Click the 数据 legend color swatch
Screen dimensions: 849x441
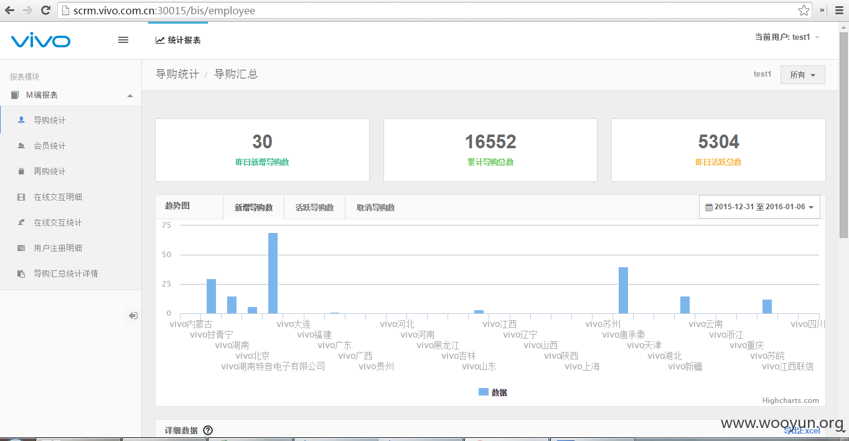pyautogui.click(x=483, y=392)
